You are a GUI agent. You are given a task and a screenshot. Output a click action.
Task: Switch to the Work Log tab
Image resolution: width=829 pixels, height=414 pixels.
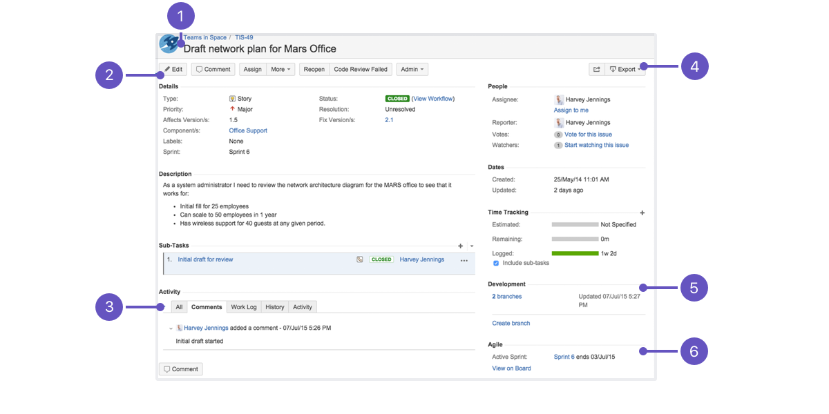click(x=243, y=307)
